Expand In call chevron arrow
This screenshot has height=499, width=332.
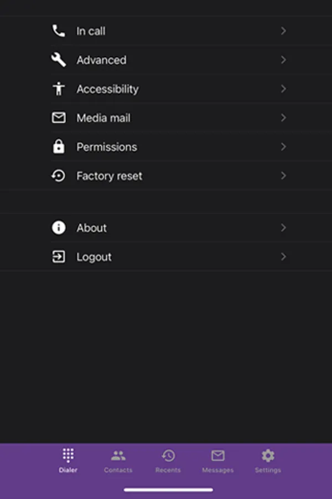point(283,31)
